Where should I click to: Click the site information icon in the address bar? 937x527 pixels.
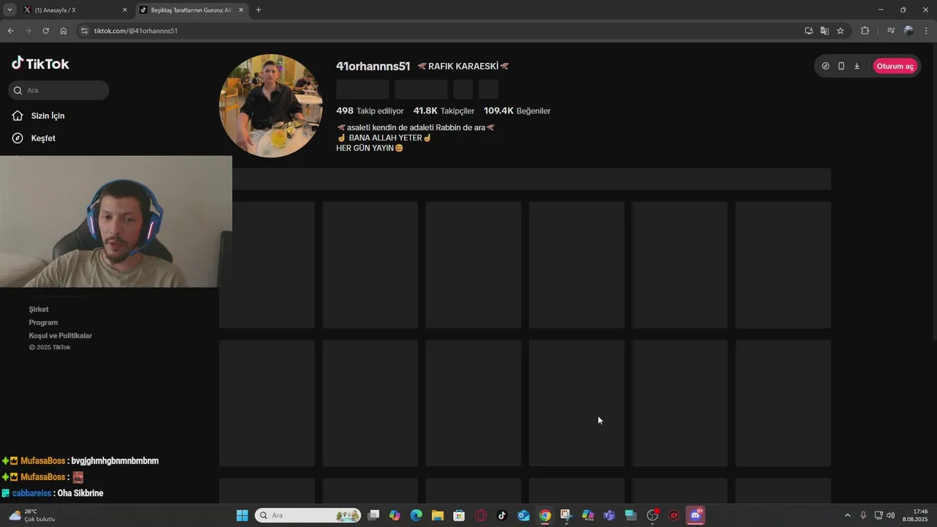point(84,31)
